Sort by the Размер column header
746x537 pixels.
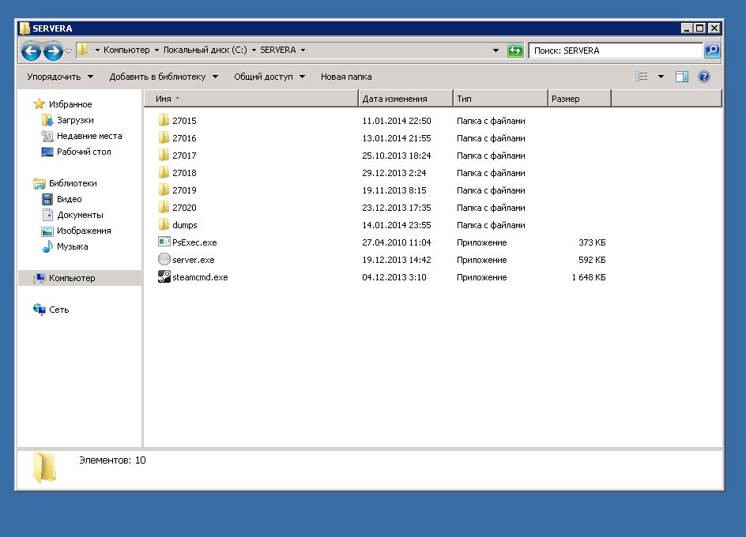click(x=578, y=99)
